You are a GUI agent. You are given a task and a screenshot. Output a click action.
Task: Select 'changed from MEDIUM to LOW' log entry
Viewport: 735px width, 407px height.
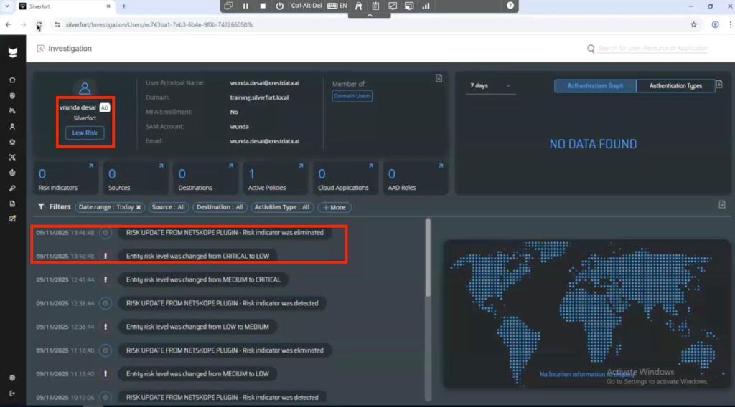197,374
